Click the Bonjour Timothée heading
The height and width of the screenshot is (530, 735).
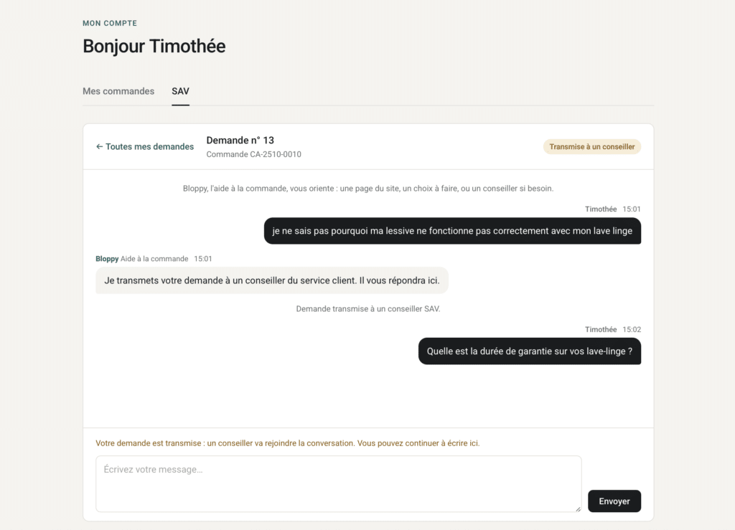[154, 46]
